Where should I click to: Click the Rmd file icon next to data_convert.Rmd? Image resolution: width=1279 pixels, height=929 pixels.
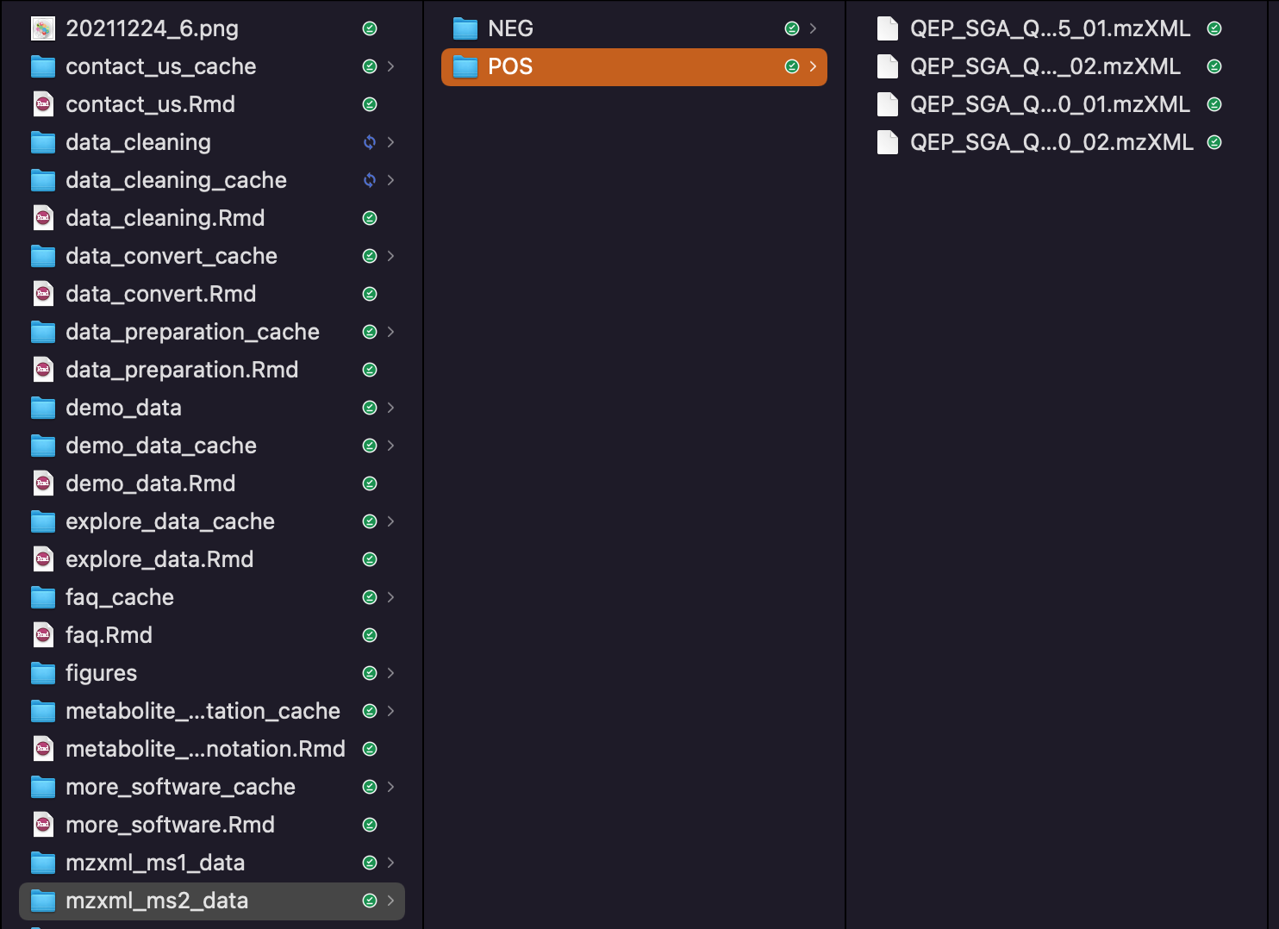(x=42, y=294)
